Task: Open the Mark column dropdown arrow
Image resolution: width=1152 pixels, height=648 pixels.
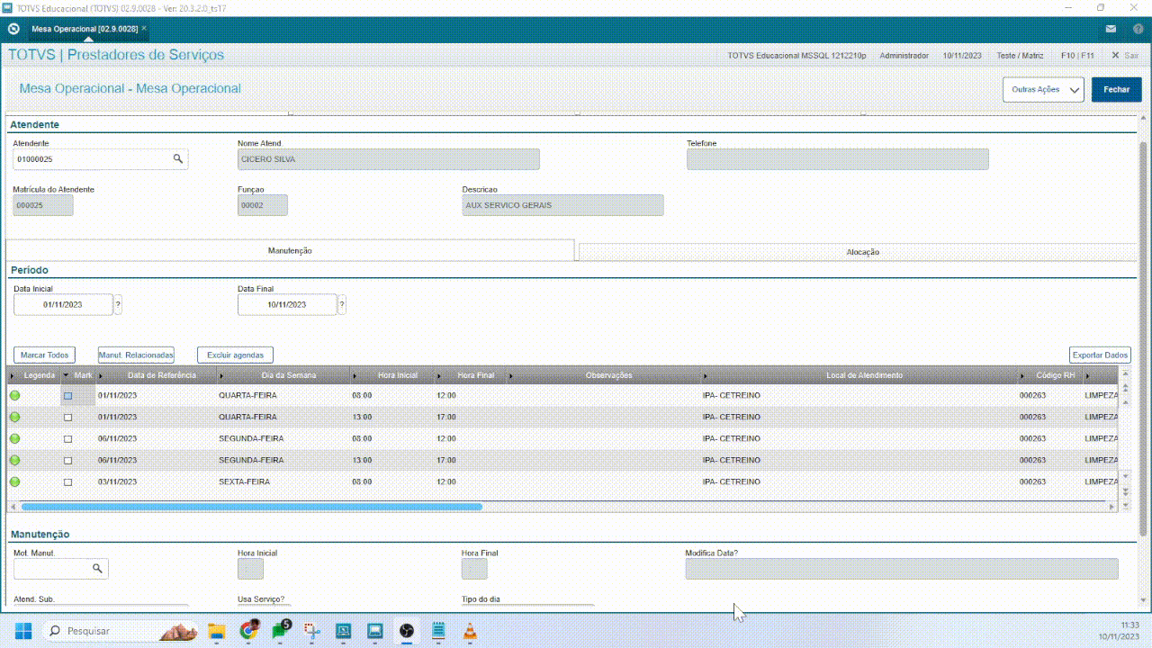Action: click(x=66, y=375)
